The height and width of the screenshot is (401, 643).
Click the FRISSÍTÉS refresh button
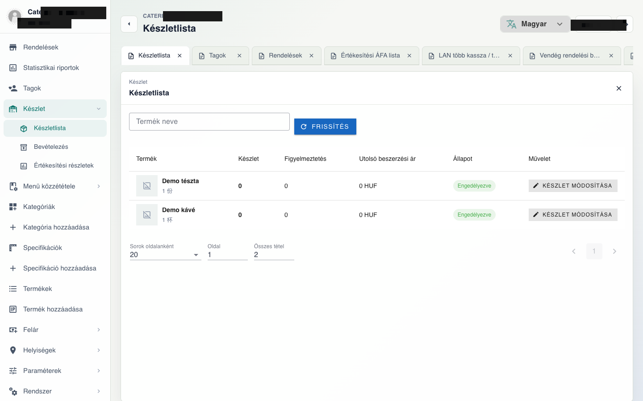click(x=325, y=127)
